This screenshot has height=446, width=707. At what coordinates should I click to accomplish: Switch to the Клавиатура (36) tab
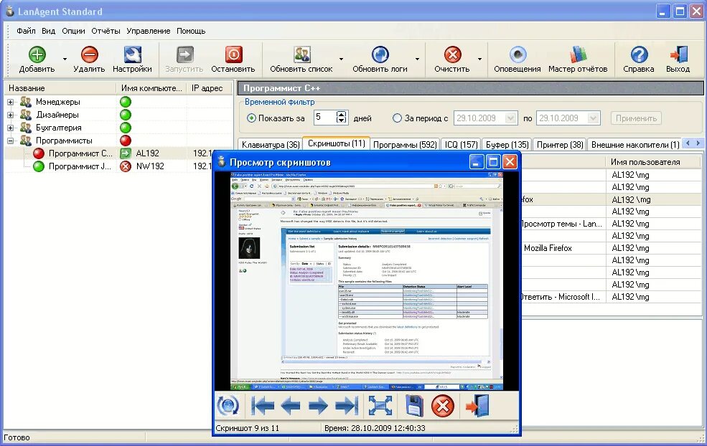[271, 145]
